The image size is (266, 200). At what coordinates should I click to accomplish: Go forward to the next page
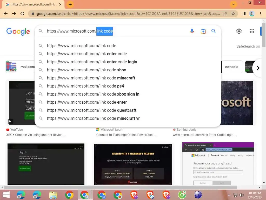14,14
